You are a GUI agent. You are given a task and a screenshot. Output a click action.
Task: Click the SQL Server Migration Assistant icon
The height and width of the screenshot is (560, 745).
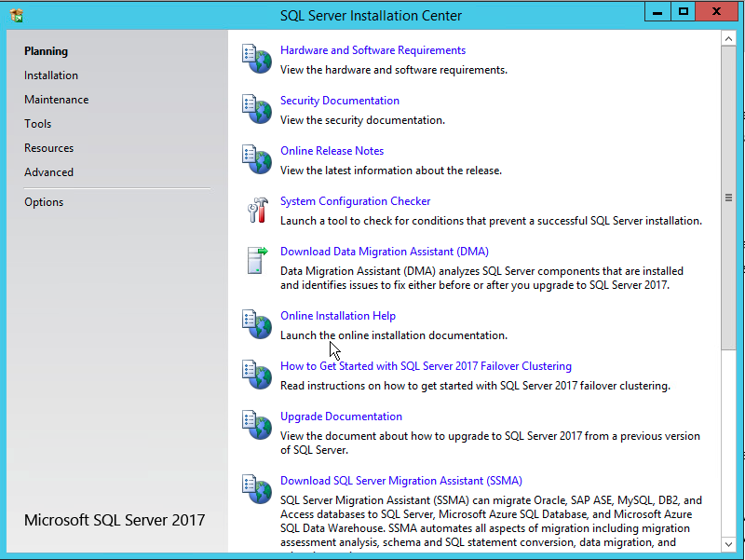[256, 489]
